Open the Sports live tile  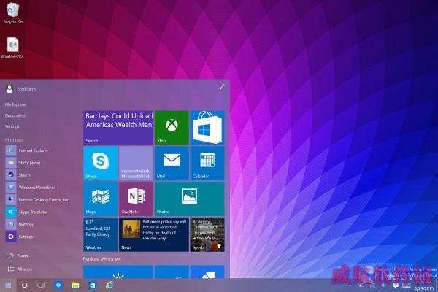tap(207, 235)
